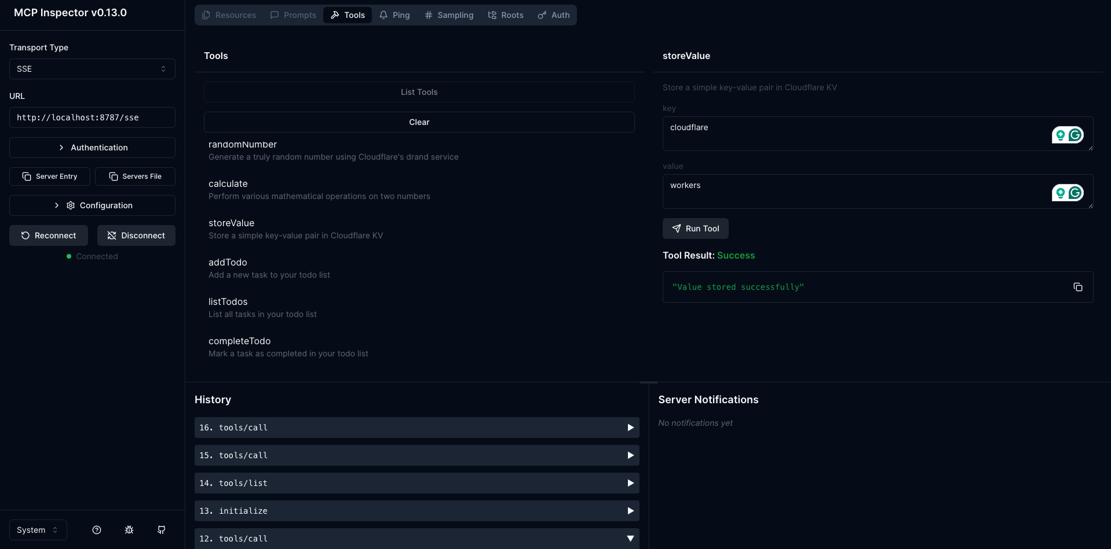This screenshot has width=1111, height=549.
Task: Click the Roots tree icon
Action: [492, 15]
